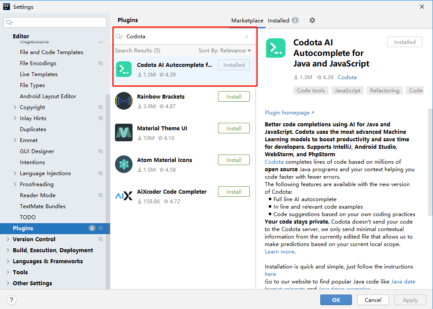Click project-level icon beside GUI Designer
The image size is (433, 309).
(100, 151)
